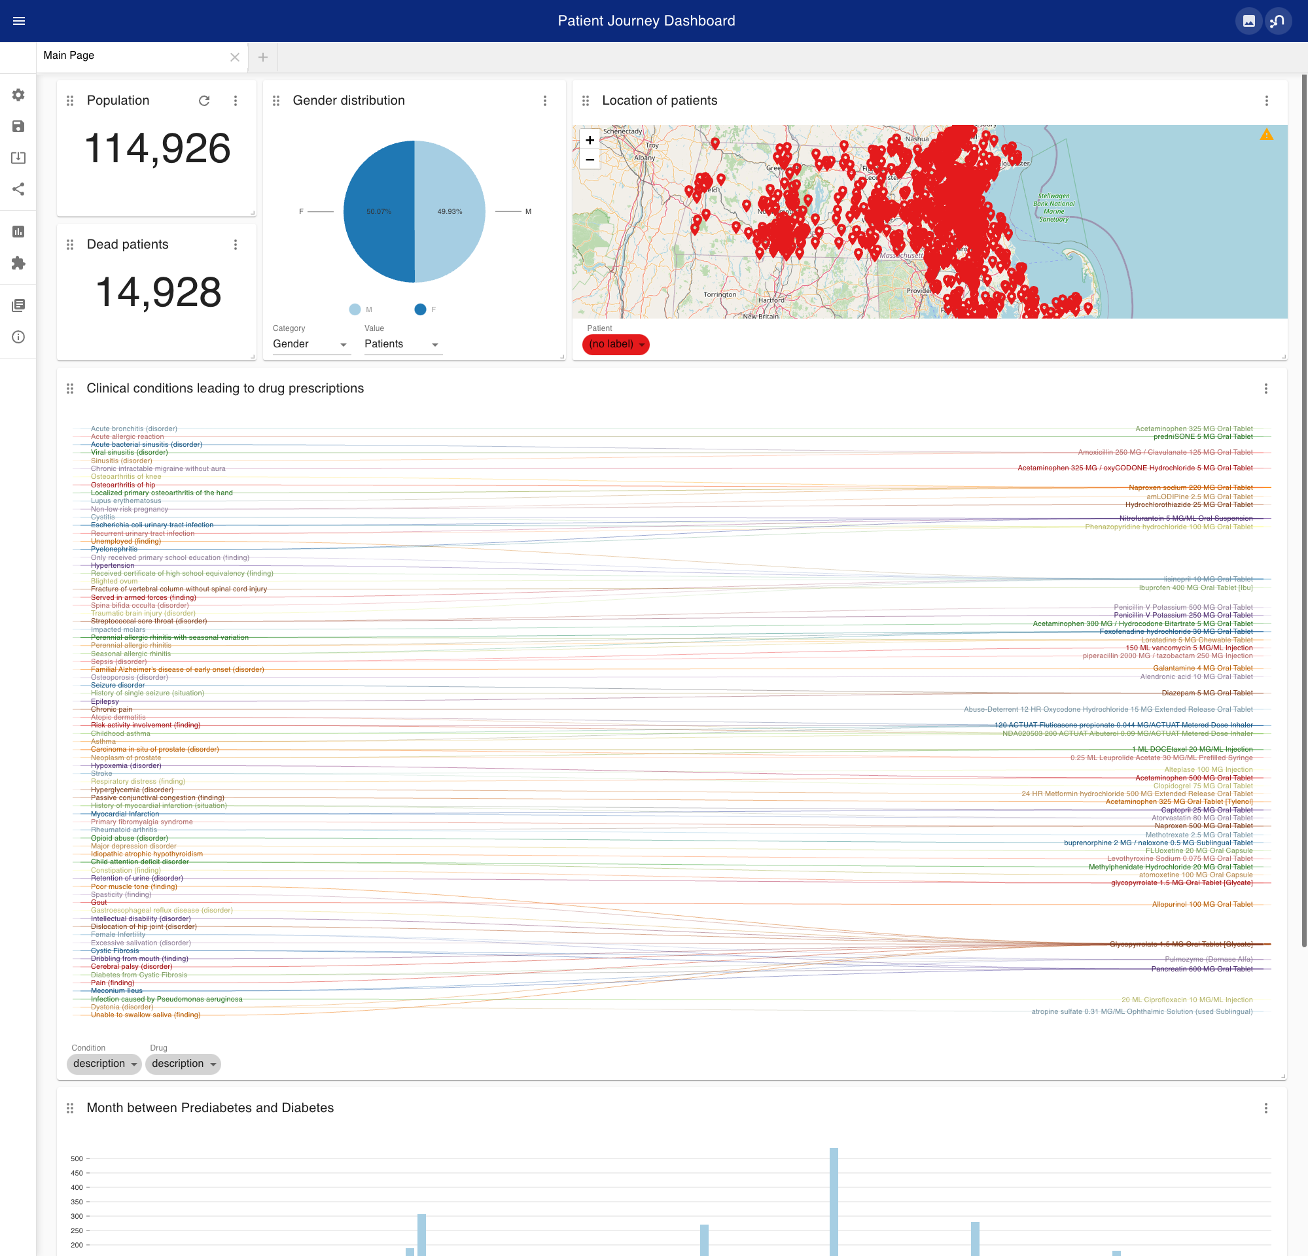Open the Value Patients dropdown

[x=402, y=344]
